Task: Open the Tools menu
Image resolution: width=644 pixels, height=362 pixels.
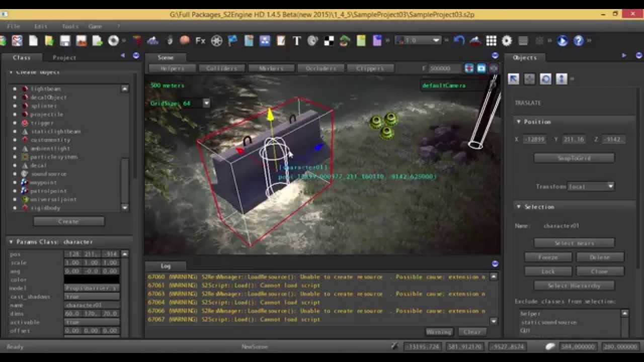Action: click(x=70, y=26)
